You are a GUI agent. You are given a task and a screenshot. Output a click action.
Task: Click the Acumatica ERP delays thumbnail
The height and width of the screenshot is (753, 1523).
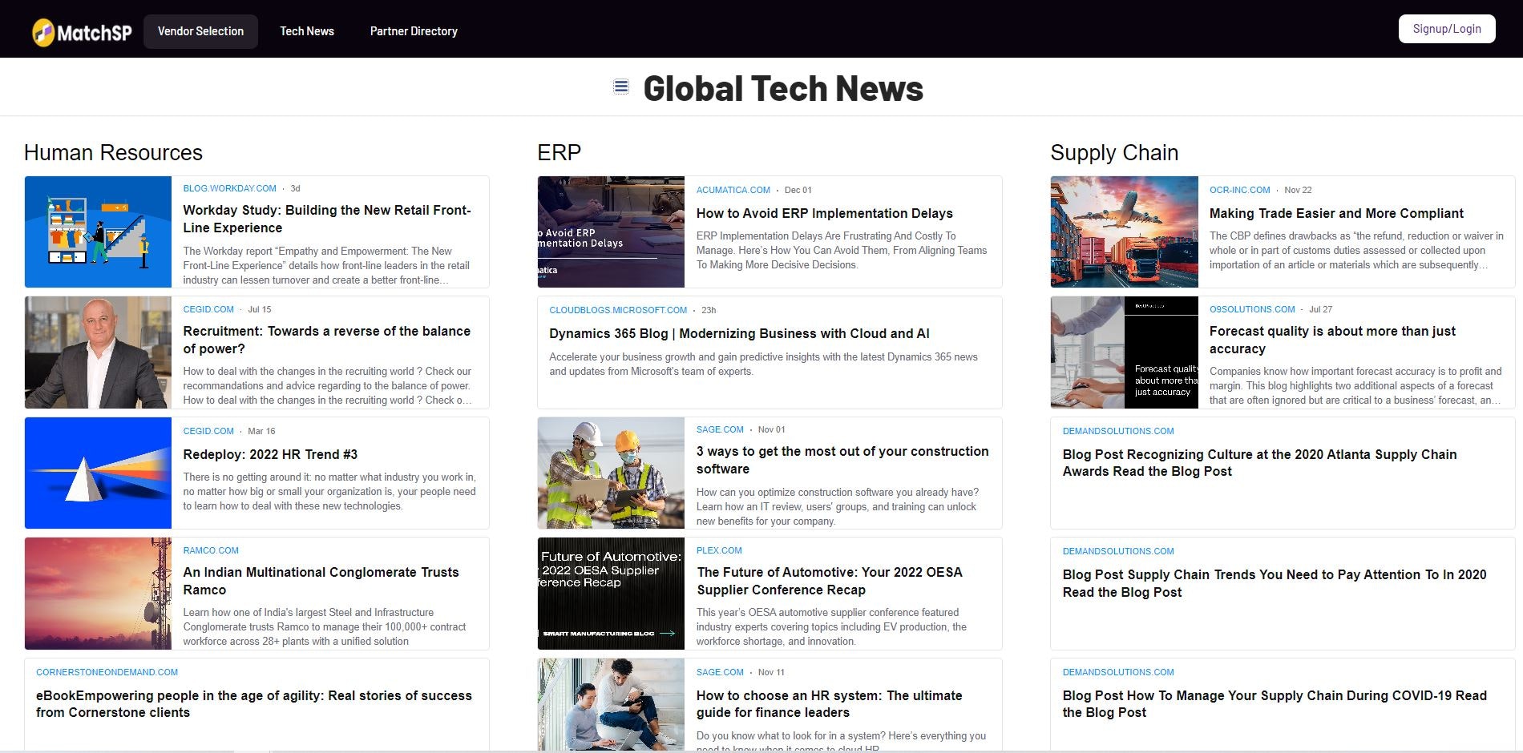611,232
